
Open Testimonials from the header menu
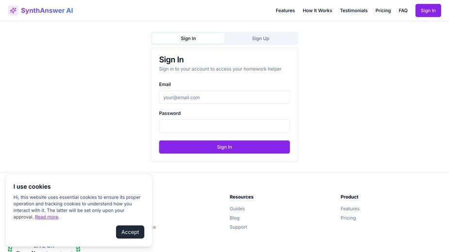pyautogui.click(x=354, y=11)
